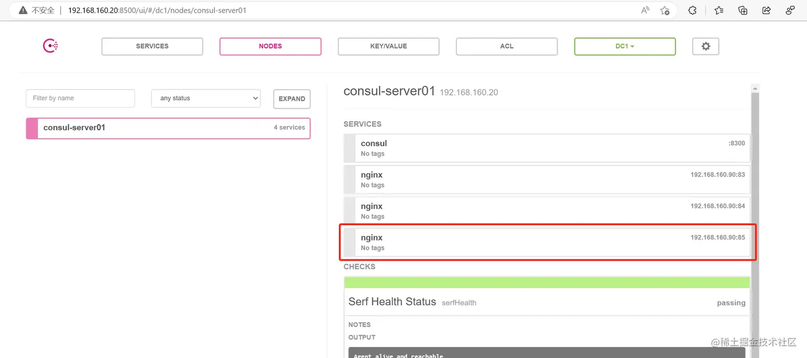Open the nginx service at 192.168.160.90:83
Screen dimensions: 807x358
(547, 180)
